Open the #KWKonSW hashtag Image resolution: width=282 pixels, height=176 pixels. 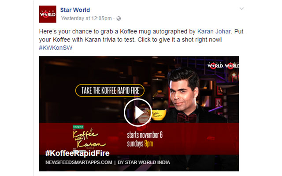56,48
